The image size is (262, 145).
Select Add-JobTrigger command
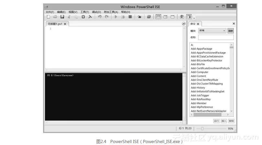(200, 95)
